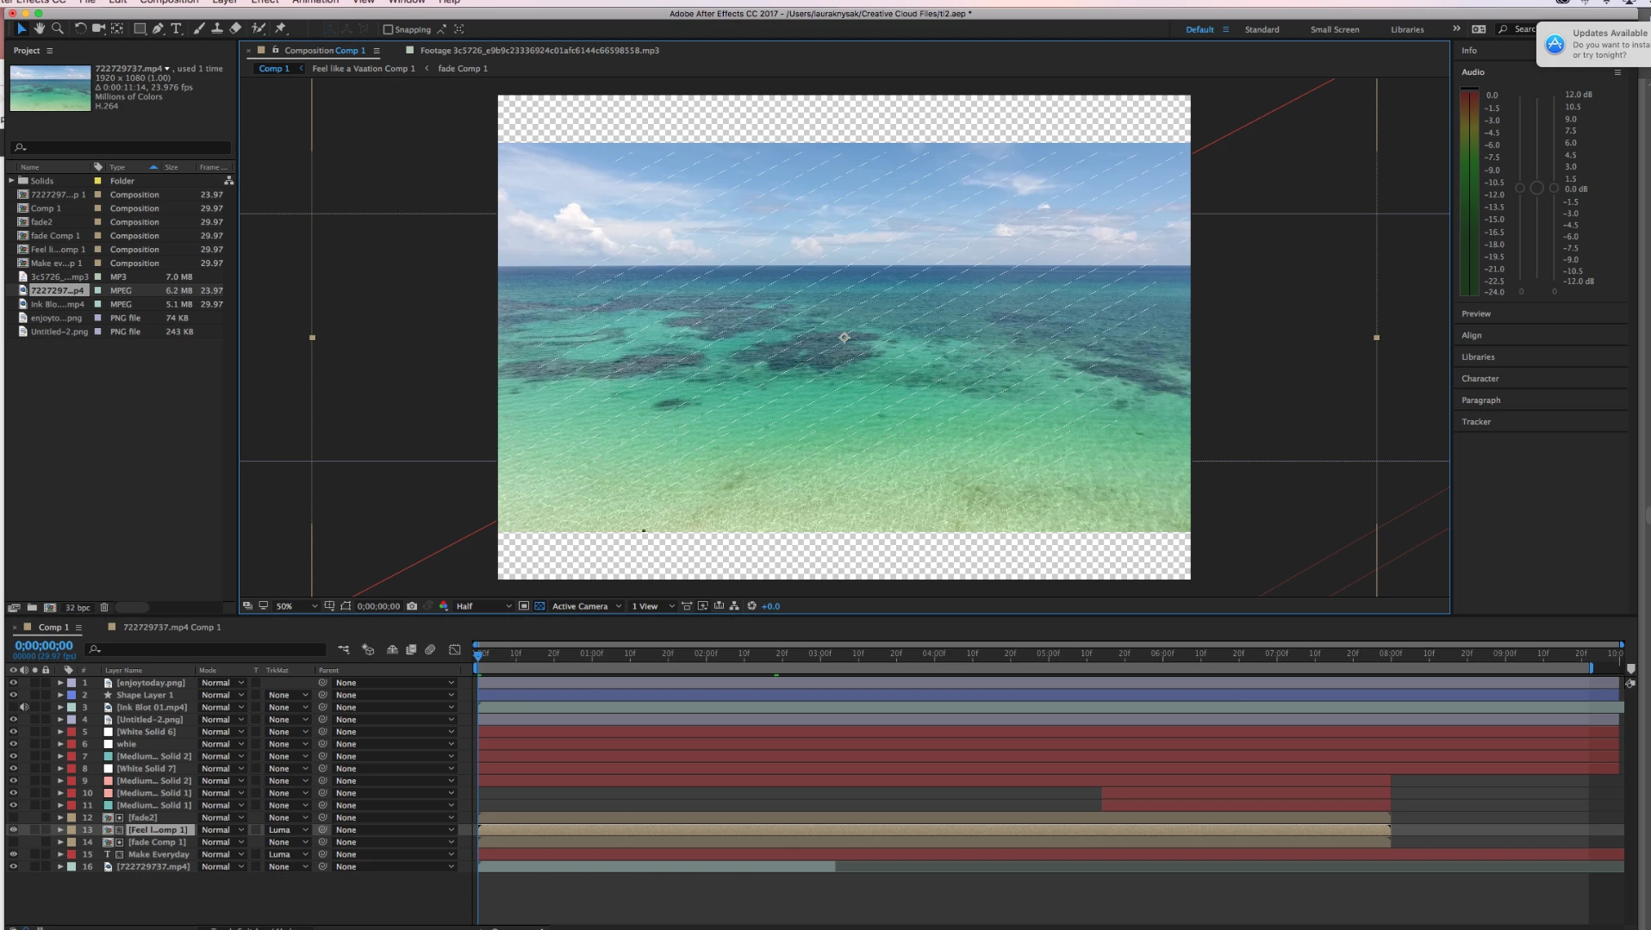
Task: Click the current time indicator in timeline
Action: (478, 654)
